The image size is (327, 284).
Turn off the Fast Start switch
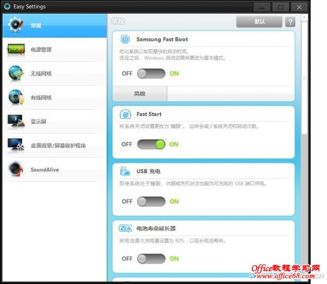tap(151, 144)
